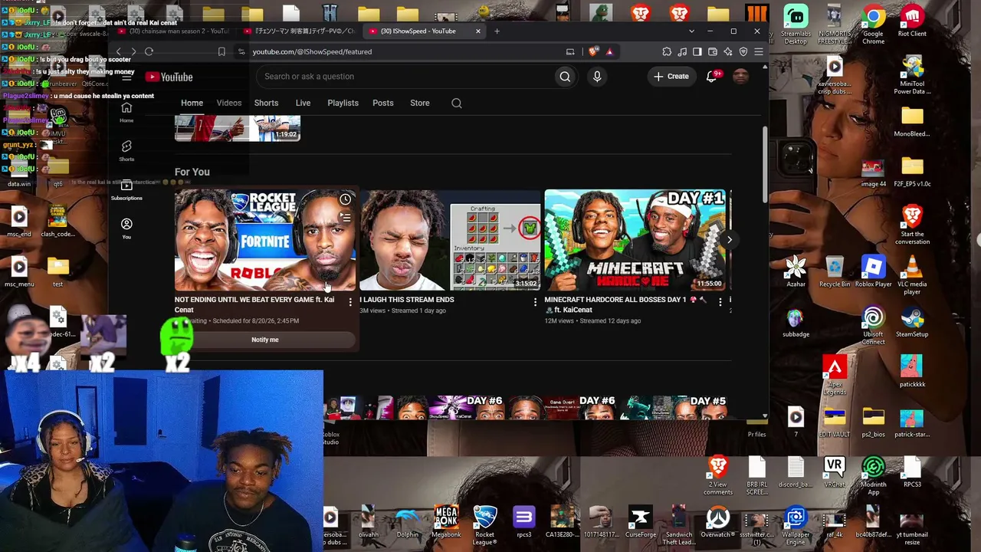
Task: Open Subscriptions in the YouTube sidebar
Action: pos(126,189)
